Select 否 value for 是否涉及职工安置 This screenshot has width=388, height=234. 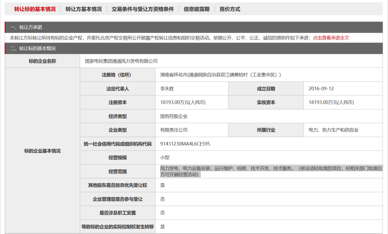(x=163, y=213)
